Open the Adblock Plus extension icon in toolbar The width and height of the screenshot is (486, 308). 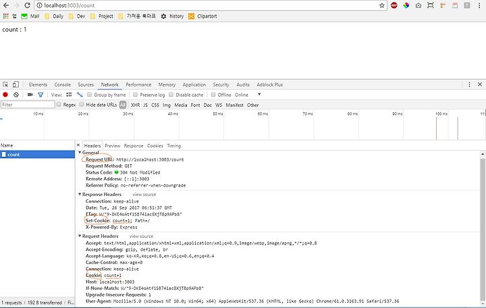[x=394, y=5]
